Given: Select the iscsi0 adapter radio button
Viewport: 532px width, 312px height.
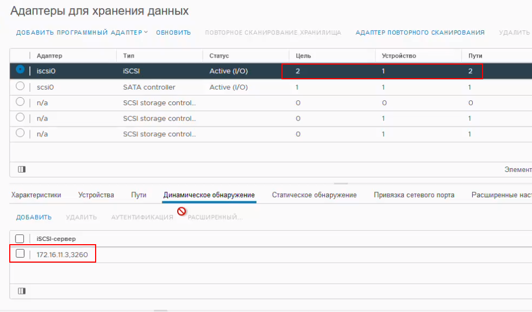Looking at the screenshot, I should pos(20,69).
